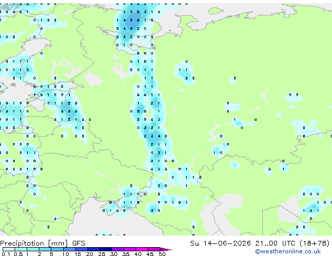
Task: Click the forecast date 'Su 14-06-2026'
Action: click(x=220, y=243)
